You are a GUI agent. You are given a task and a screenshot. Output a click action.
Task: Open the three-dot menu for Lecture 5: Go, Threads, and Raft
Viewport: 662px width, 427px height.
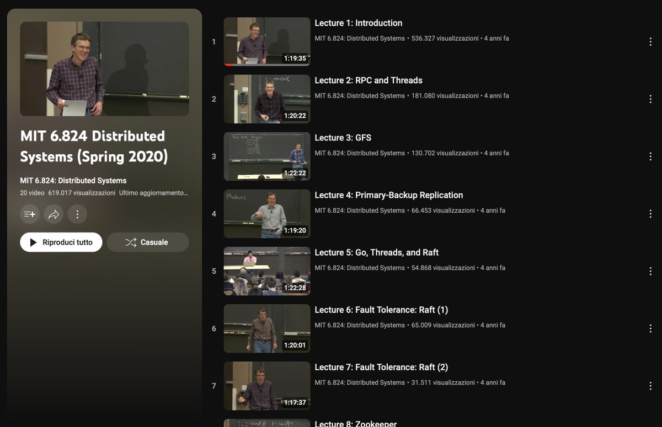pos(651,271)
